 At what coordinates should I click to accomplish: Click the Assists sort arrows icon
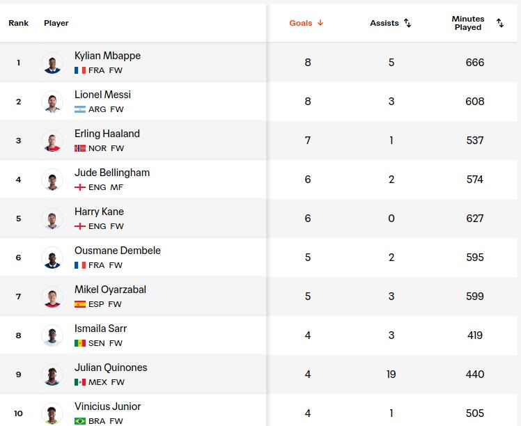click(x=407, y=23)
